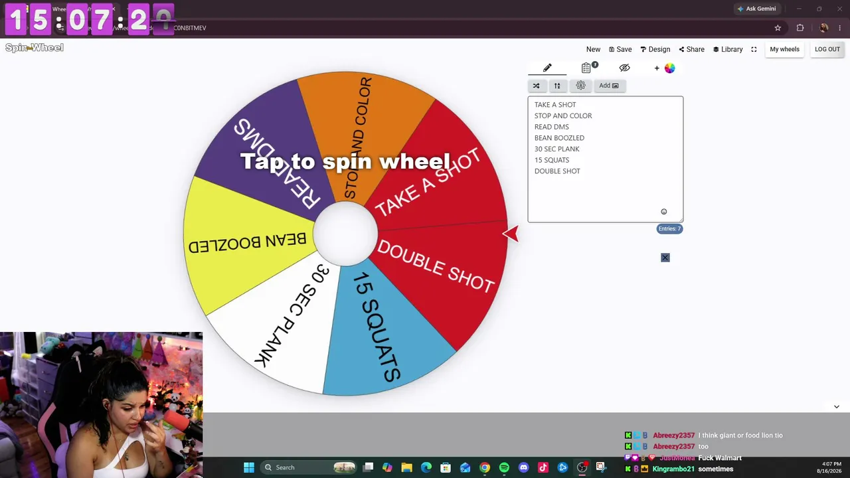
Task: Click the Spin Wheel logo
Action: (x=35, y=48)
